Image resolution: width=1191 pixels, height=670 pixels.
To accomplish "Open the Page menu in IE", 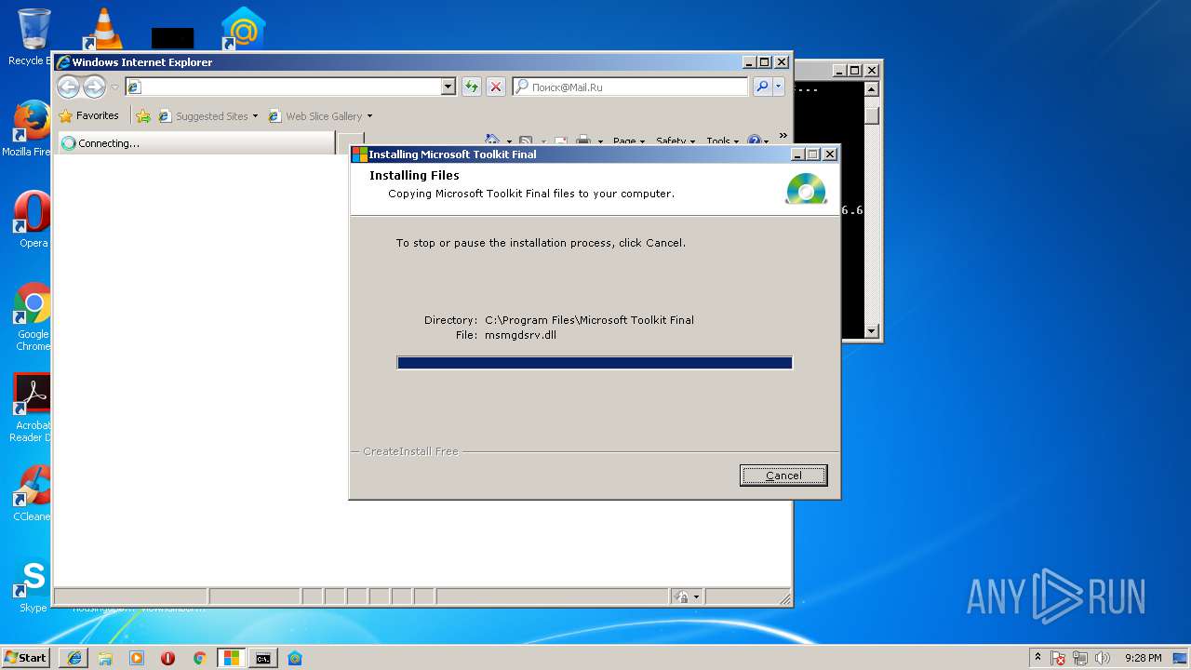I will click(629, 141).
